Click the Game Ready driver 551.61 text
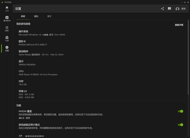Viewport: 190px width, 138px height. 41,55
